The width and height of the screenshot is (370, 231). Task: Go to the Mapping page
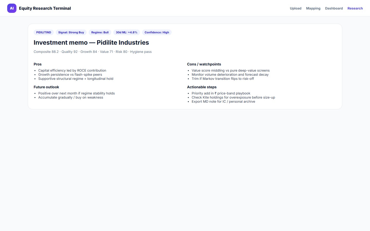pos(313,8)
